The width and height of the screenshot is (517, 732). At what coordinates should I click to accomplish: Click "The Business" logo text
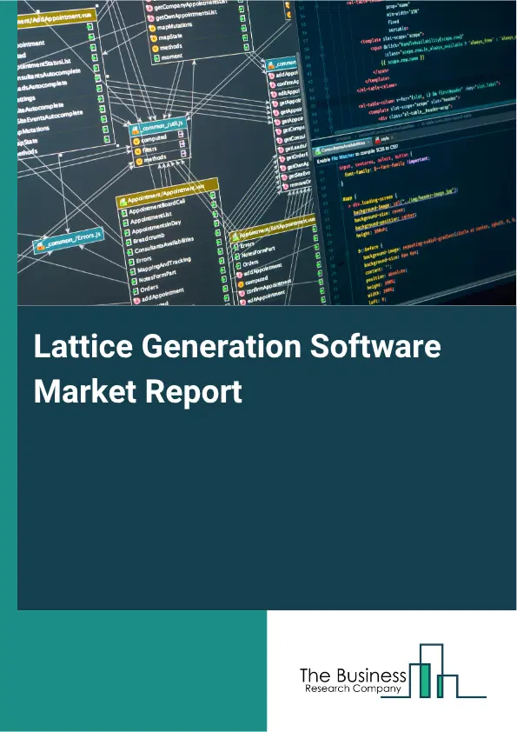pyautogui.click(x=353, y=675)
